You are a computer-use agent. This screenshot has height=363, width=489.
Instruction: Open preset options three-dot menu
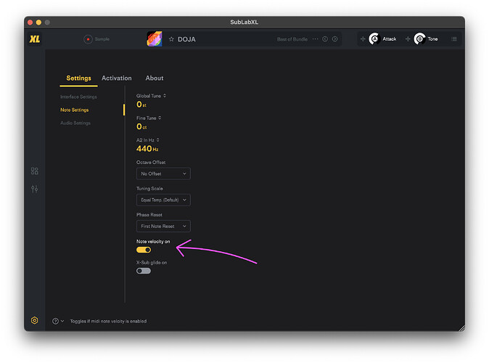316,39
